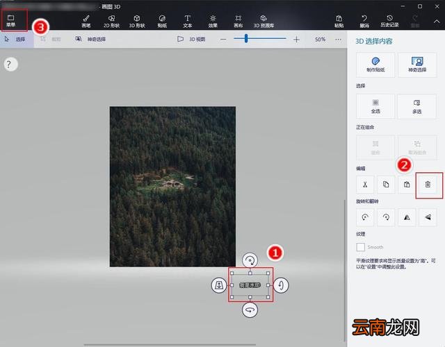Open the three-dot more options menu
This screenshot has width=445, height=347.
click(338, 40)
